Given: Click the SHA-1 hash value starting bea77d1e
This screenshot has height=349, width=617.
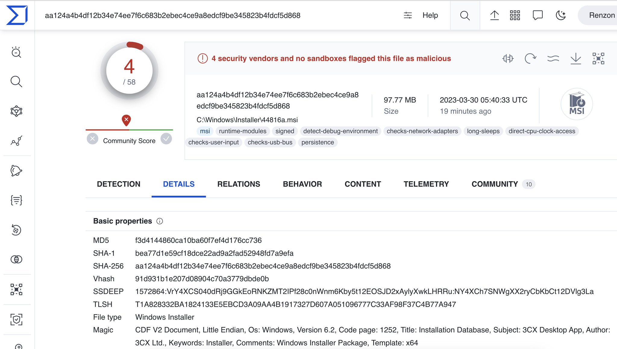Looking at the screenshot, I should pyautogui.click(x=214, y=253).
